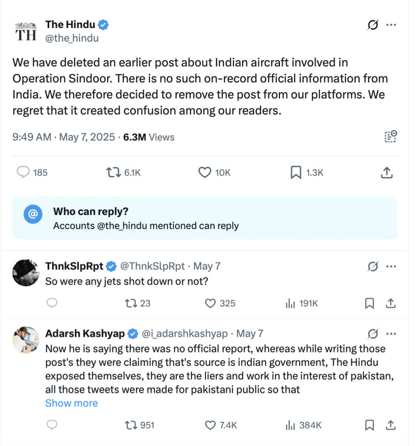This screenshot has height=446, width=420.
Task: Expand Adarsh Kashyap's reply with Show more
Action: click(71, 403)
